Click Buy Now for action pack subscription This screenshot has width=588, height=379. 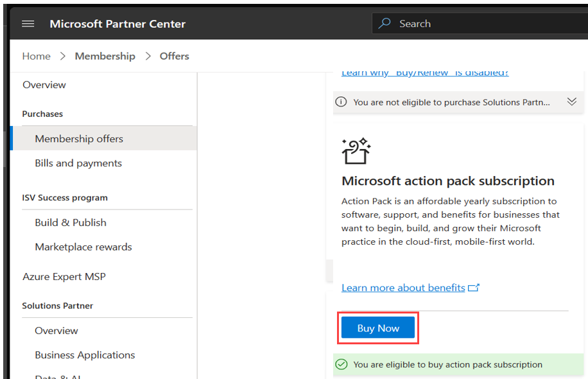378,328
